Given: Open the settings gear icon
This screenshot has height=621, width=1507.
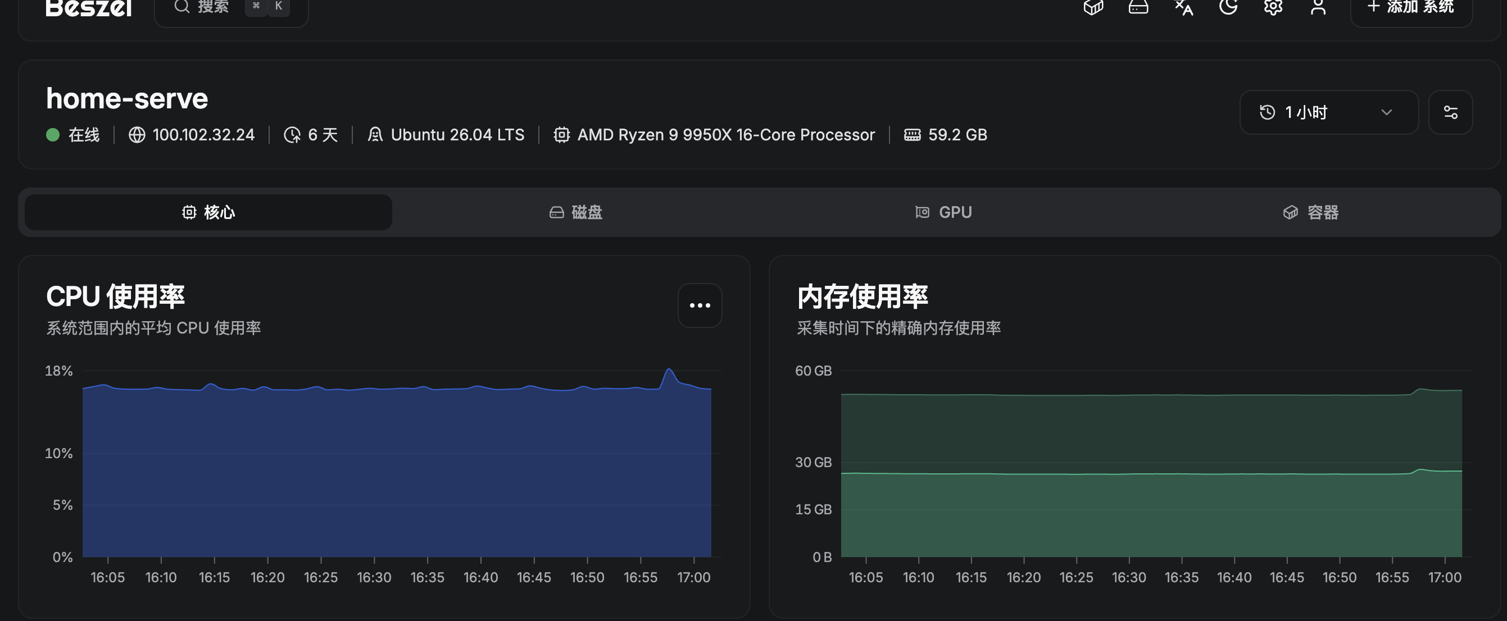Looking at the screenshot, I should 1273,7.
